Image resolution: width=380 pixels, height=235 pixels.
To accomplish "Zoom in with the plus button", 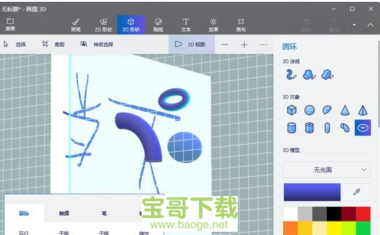I will pyautogui.click(x=244, y=45).
